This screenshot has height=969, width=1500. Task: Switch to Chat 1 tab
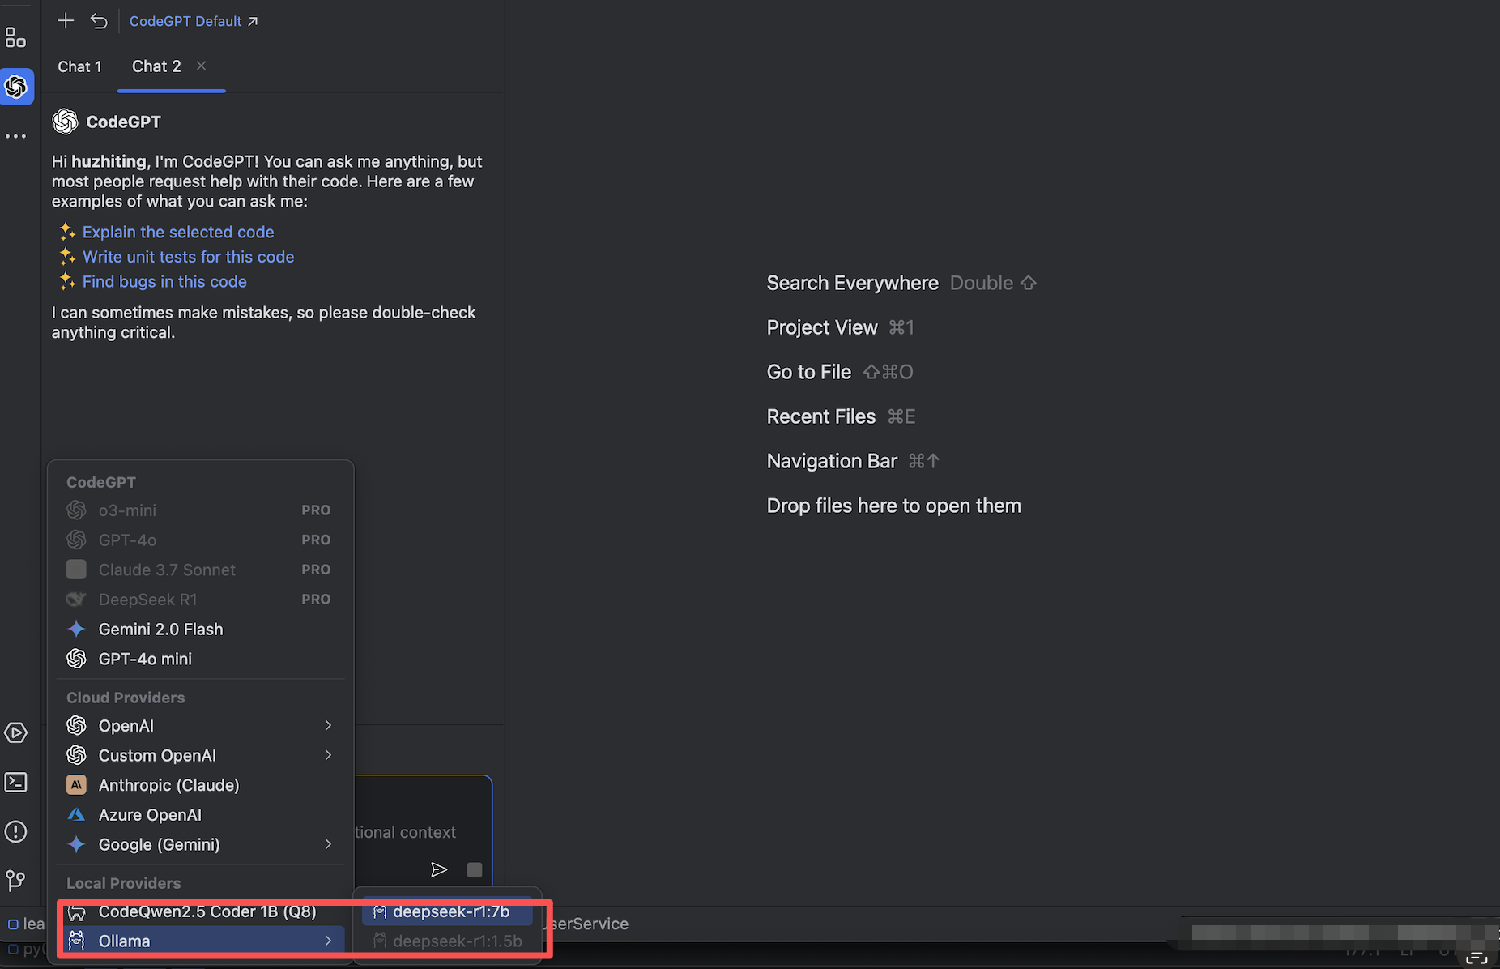pyautogui.click(x=79, y=66)
